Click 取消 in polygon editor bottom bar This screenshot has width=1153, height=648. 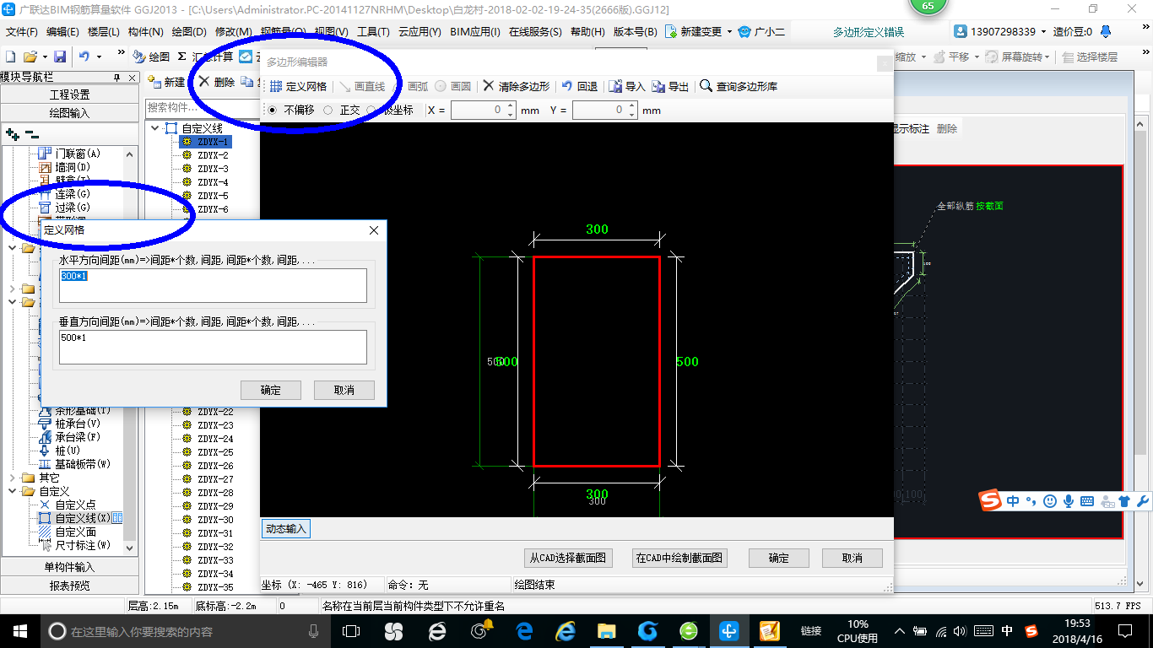(x=852, y=558)
